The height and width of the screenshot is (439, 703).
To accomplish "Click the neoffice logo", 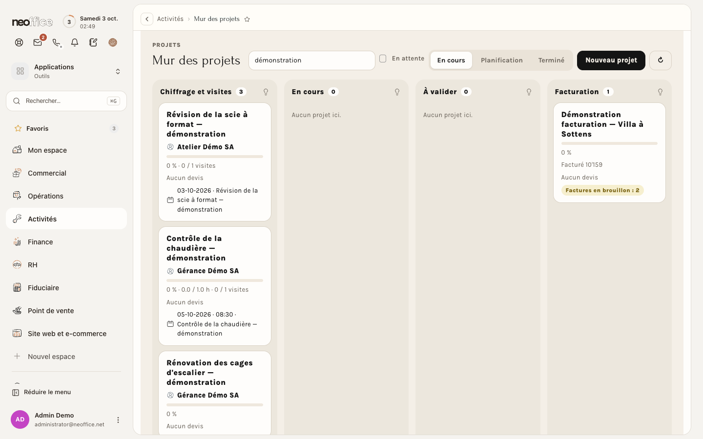I will pos(32,22).
